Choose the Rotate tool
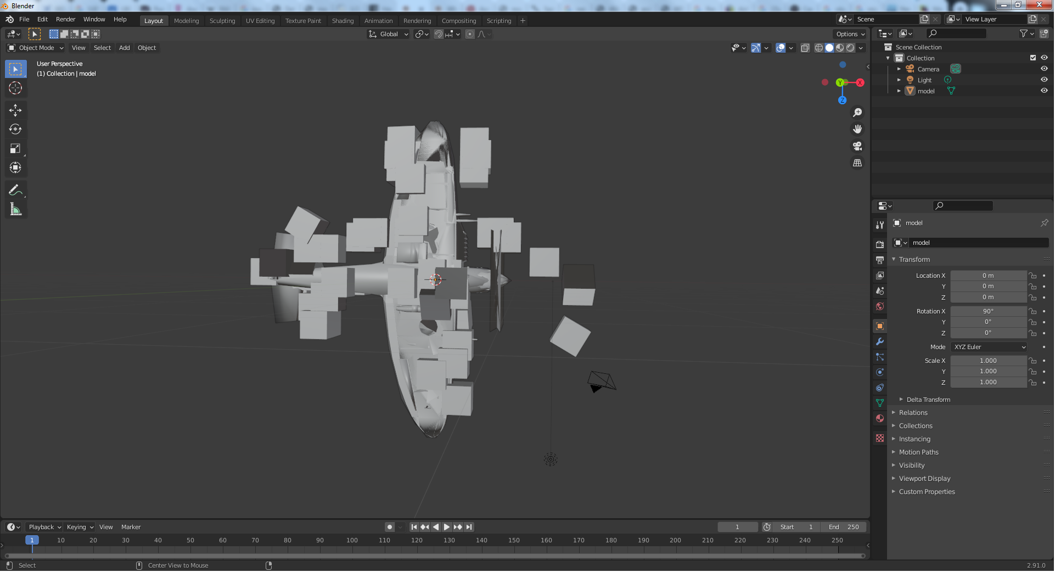The height and width of the screenshot is (572, 1055). pos(15,130)
